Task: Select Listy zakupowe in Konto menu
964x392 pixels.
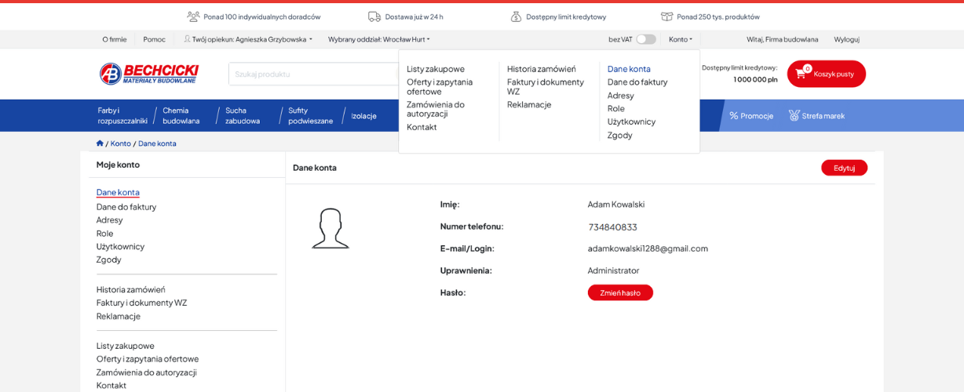Action: [x=436, y=69]
